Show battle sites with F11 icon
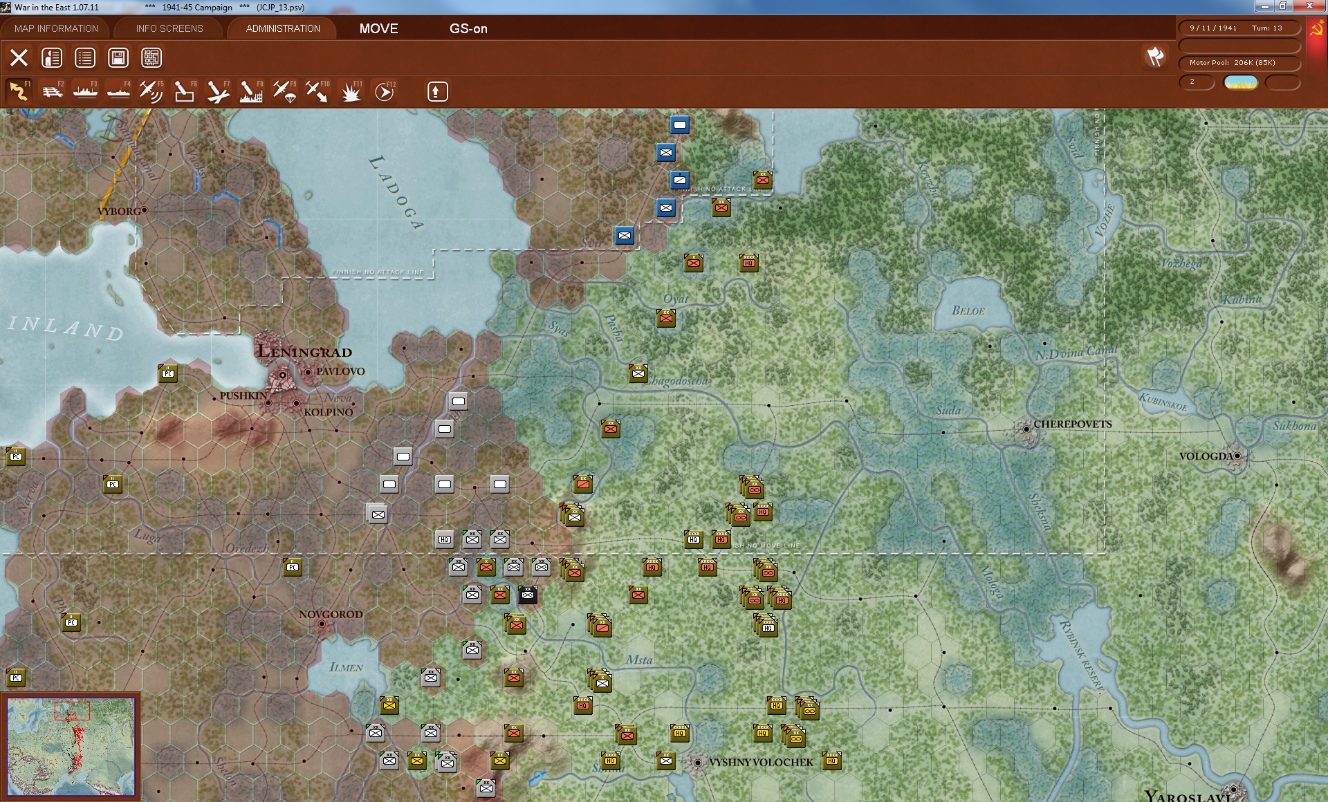The width and height of the screenshot is (1328, 802). pos(351,91)
